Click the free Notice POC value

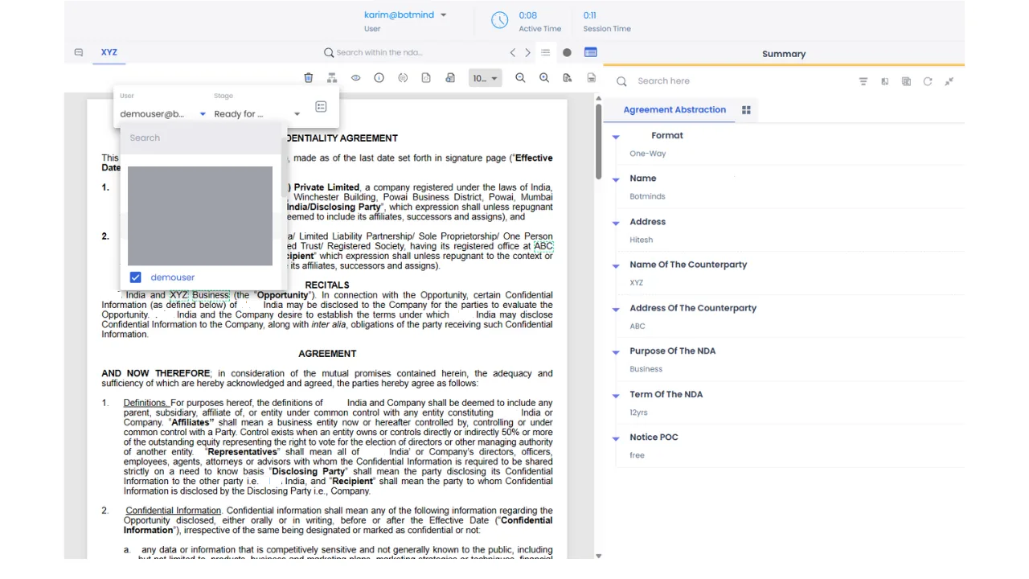tap(637, 455)
